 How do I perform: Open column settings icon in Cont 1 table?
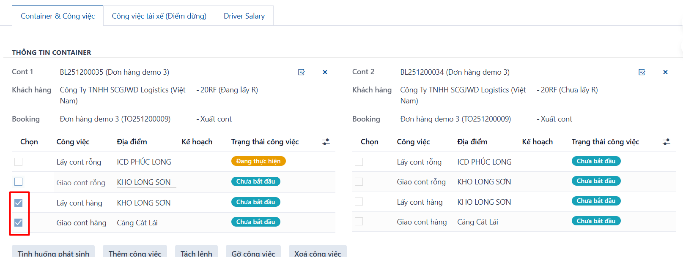(x=326, y=142)
